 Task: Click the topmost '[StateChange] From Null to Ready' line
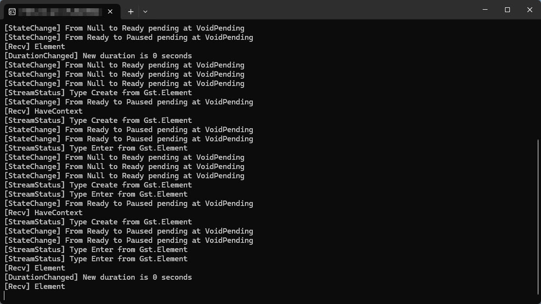click(124, 28)
